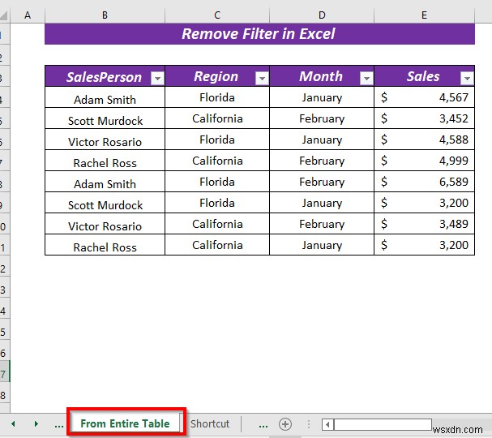This screenshot has width=492, height=438.
Task: Select the highlighted row 17 header
Action: click(x=4, y=371)
